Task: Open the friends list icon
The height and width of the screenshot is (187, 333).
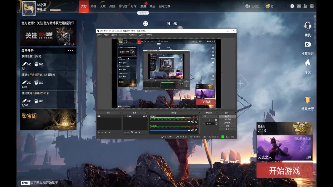Action: [x=305, y=6]
